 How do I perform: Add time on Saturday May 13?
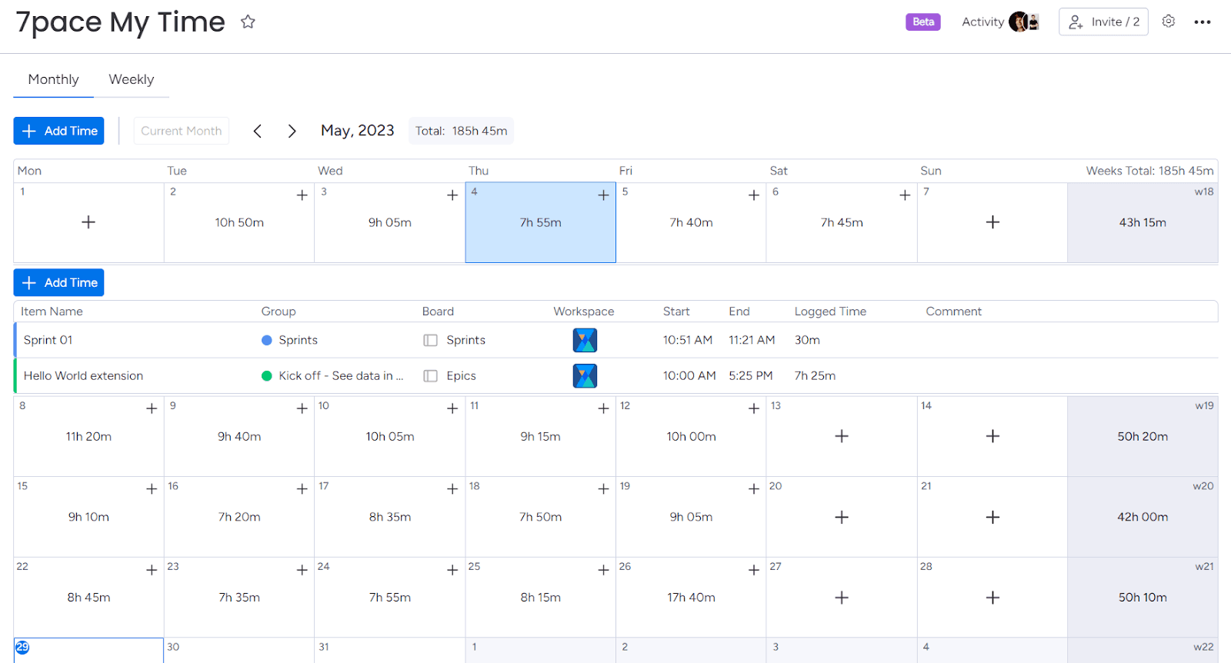(x=842, y=436)
